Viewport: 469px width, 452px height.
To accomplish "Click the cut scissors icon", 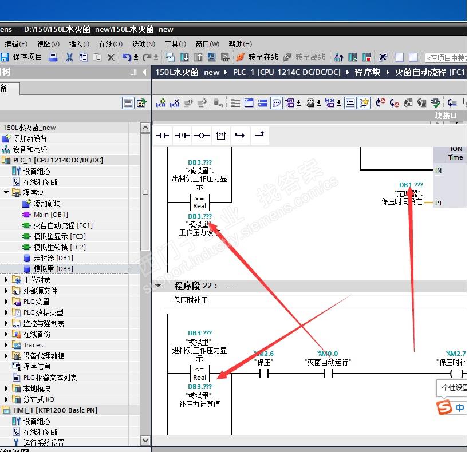I will click(x=69, y=57).
